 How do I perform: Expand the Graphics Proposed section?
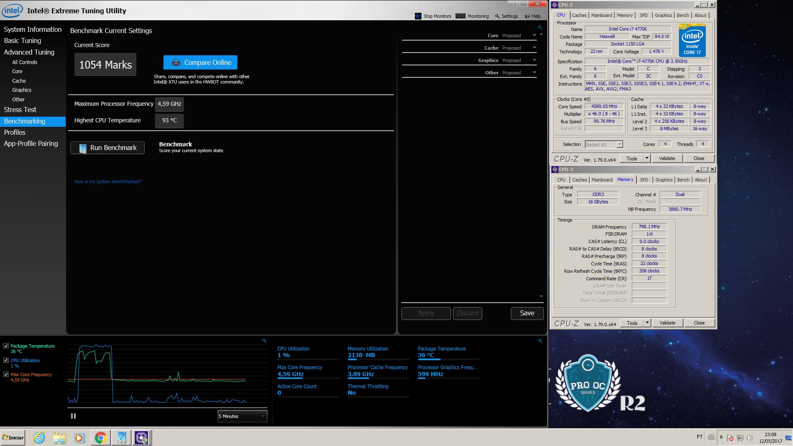click(534, 60)
